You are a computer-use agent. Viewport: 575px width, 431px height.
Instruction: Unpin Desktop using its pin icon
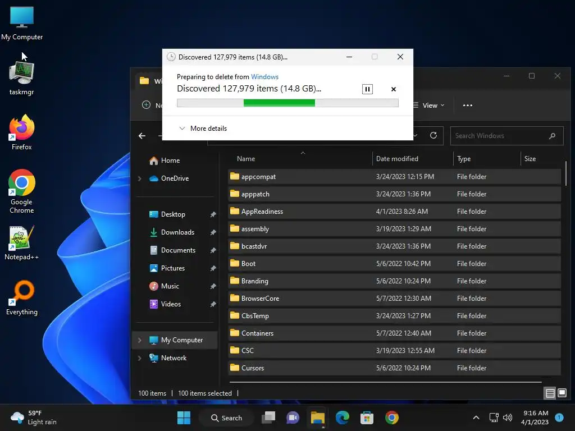point(213,214)
